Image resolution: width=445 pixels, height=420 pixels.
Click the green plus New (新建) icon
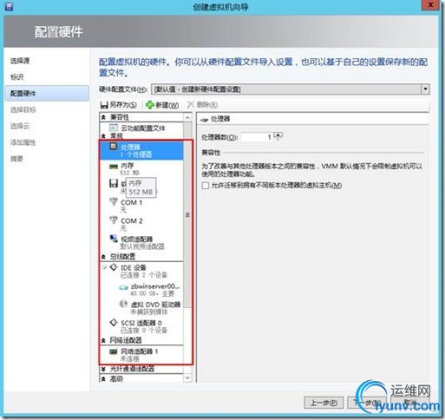(150, 105)
